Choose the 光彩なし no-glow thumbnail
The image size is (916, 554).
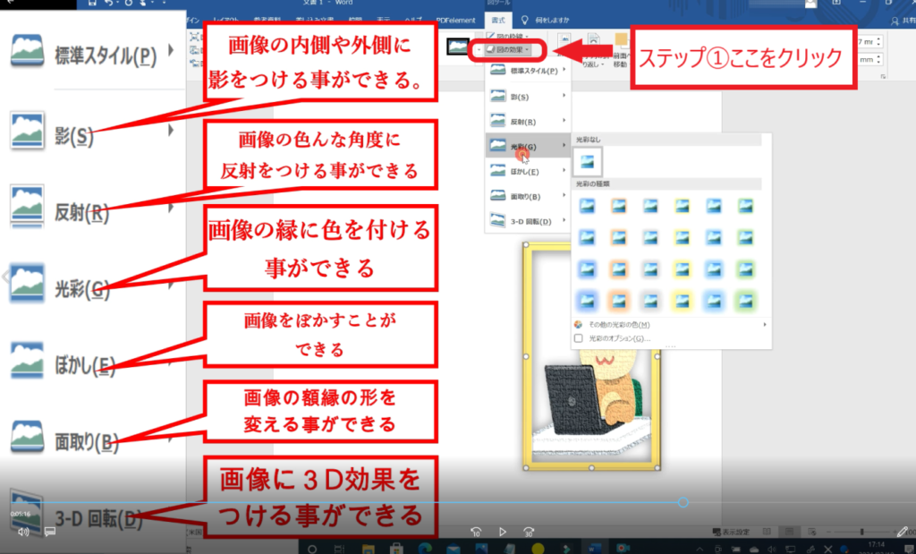[x=588, y=161]
